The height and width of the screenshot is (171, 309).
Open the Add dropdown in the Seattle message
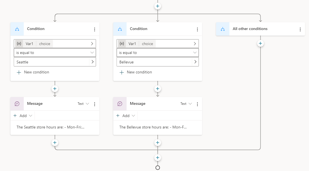(x=23, y=116)
